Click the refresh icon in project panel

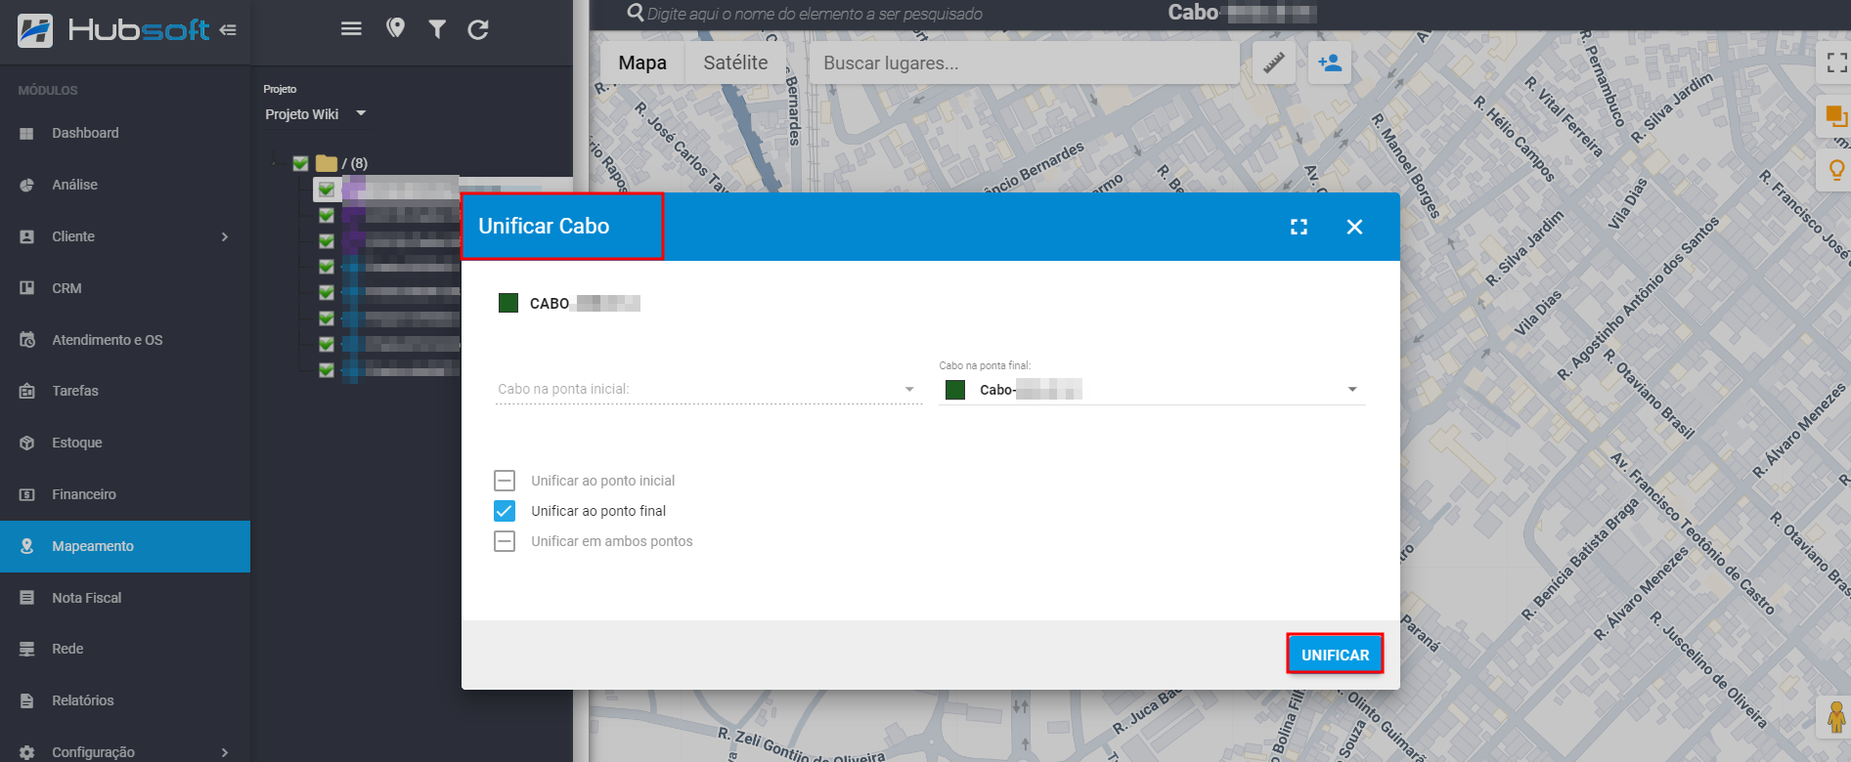click(x=478, y=29)
